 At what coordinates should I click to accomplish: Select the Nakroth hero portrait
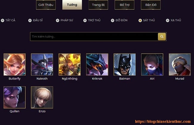coord(42,64)
